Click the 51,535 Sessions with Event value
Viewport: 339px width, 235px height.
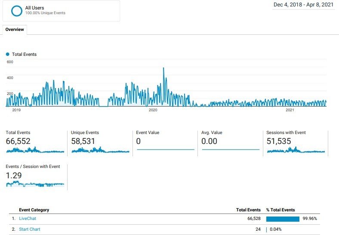[x=279, y=141]
